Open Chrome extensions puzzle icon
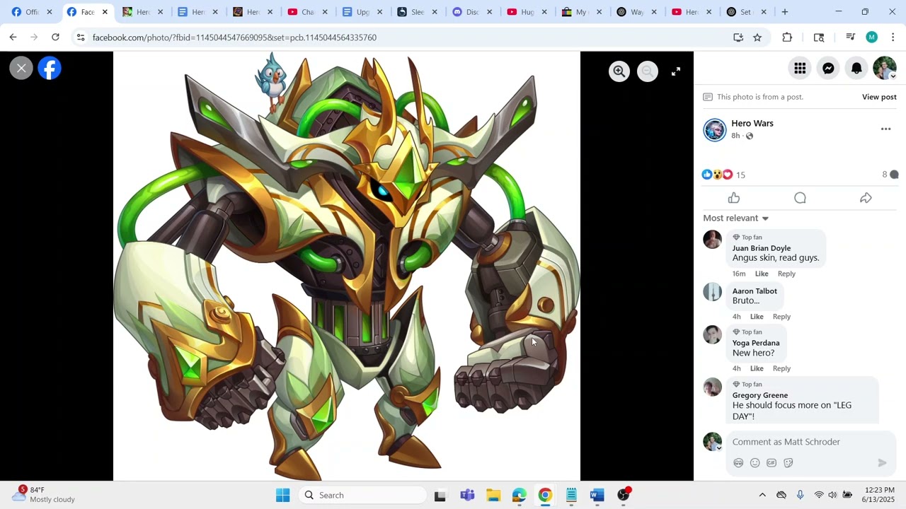 (x=787, y=37)
